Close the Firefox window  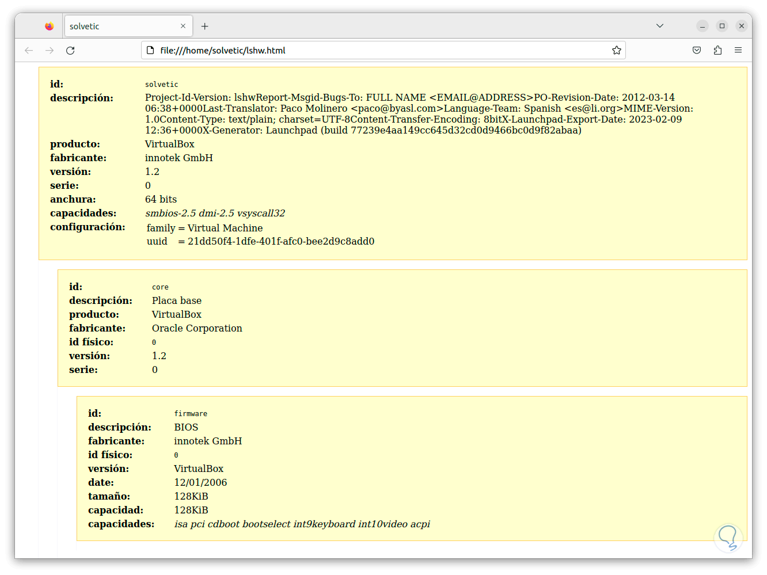pos(742,26)
